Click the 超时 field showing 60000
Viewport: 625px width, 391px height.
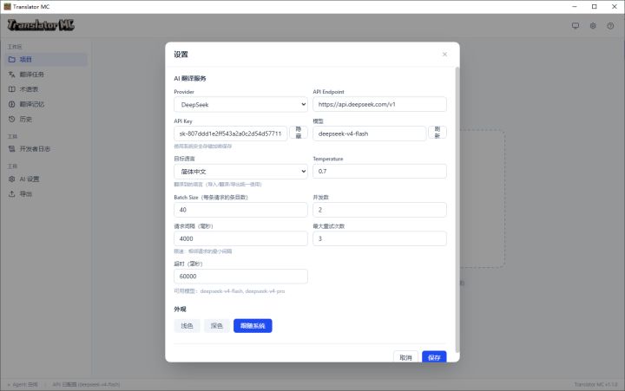(x=240, y=277)
